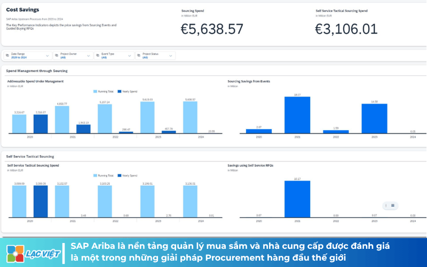Expand the Date Range chevron
The width and height of the screenshot is (427, 267).
[48, 56]
